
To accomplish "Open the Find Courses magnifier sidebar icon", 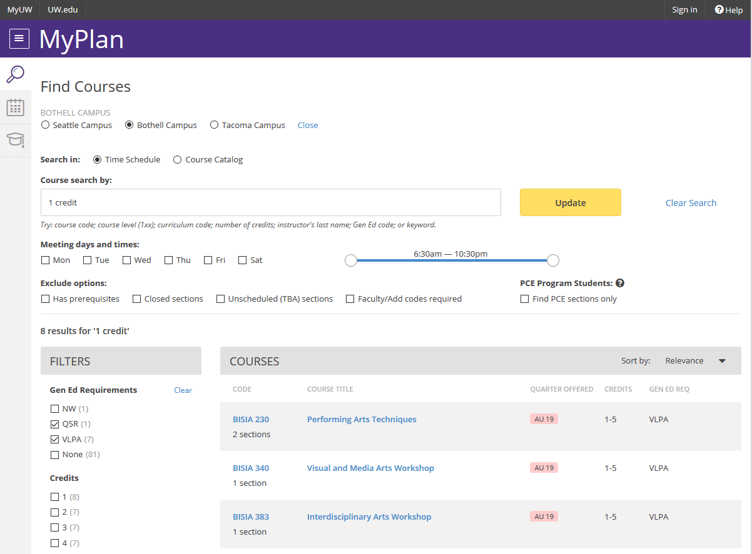I will coord(15,74).
